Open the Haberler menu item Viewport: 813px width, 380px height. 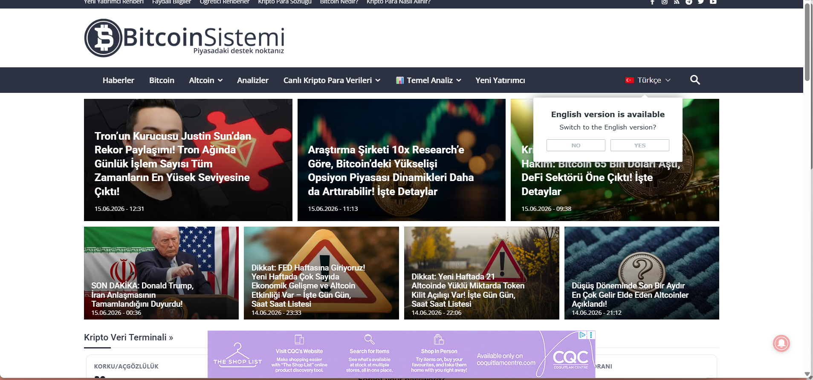pyautogui.click(x=119, y=80)
